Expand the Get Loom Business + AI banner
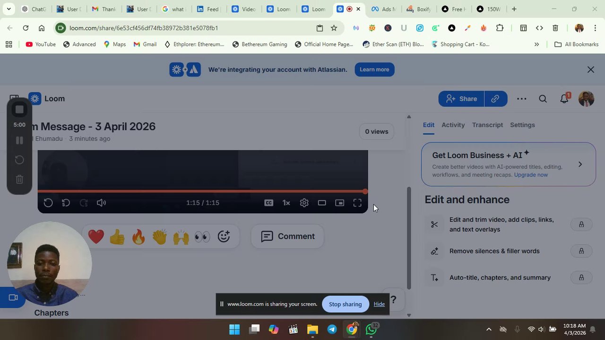 (580, 164)
